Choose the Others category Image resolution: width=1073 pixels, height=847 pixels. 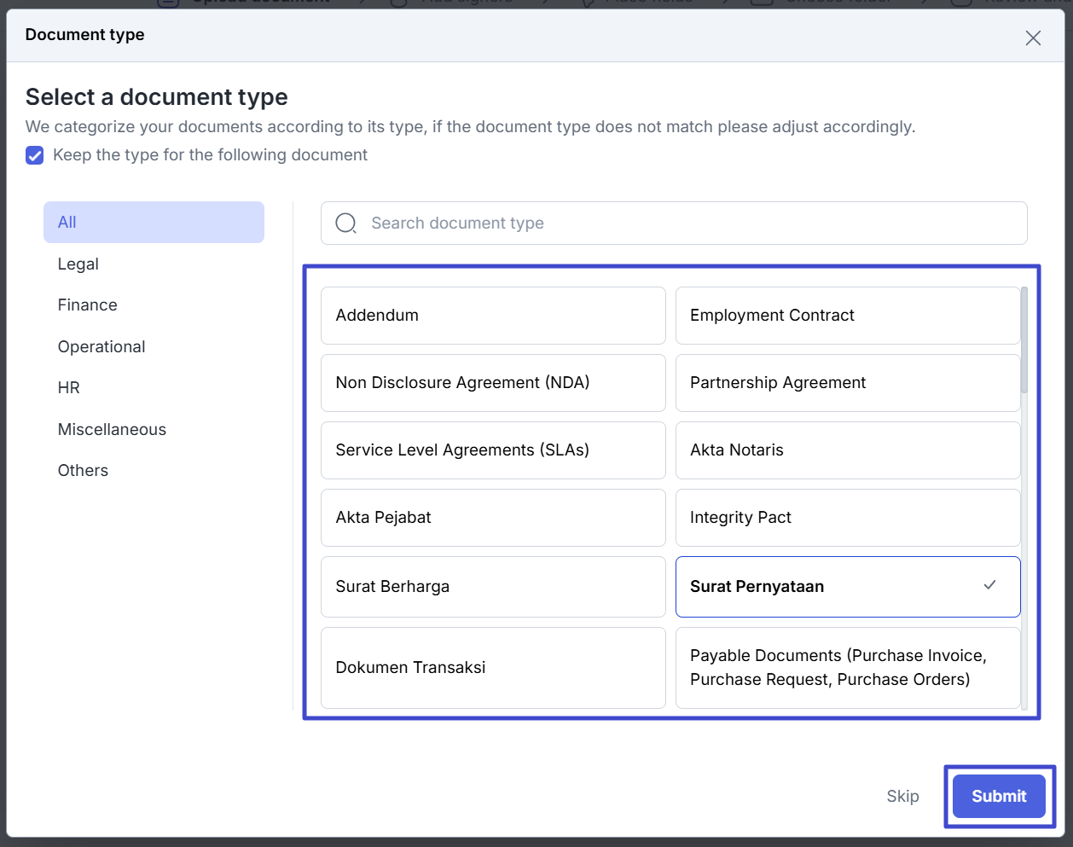point(83,471)
